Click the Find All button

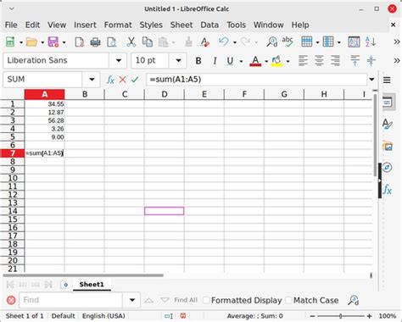point(186,300)
